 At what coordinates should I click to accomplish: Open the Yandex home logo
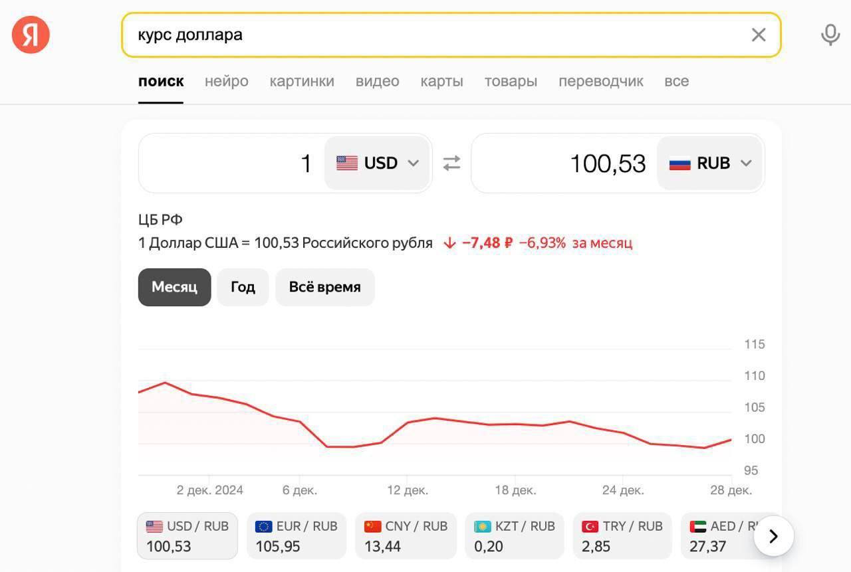click(x=31, y=35)
